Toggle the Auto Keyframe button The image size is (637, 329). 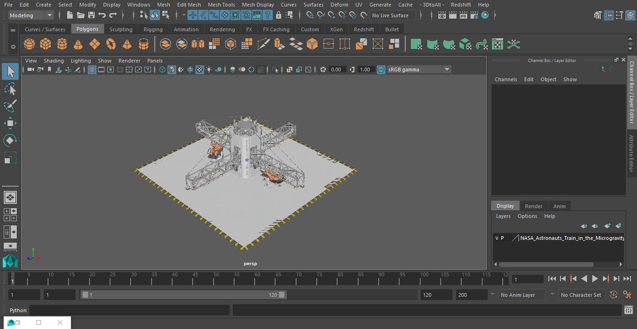[614, 295]
